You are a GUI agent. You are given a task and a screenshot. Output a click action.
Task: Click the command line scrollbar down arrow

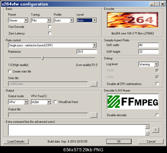click(x=147, y=134)
